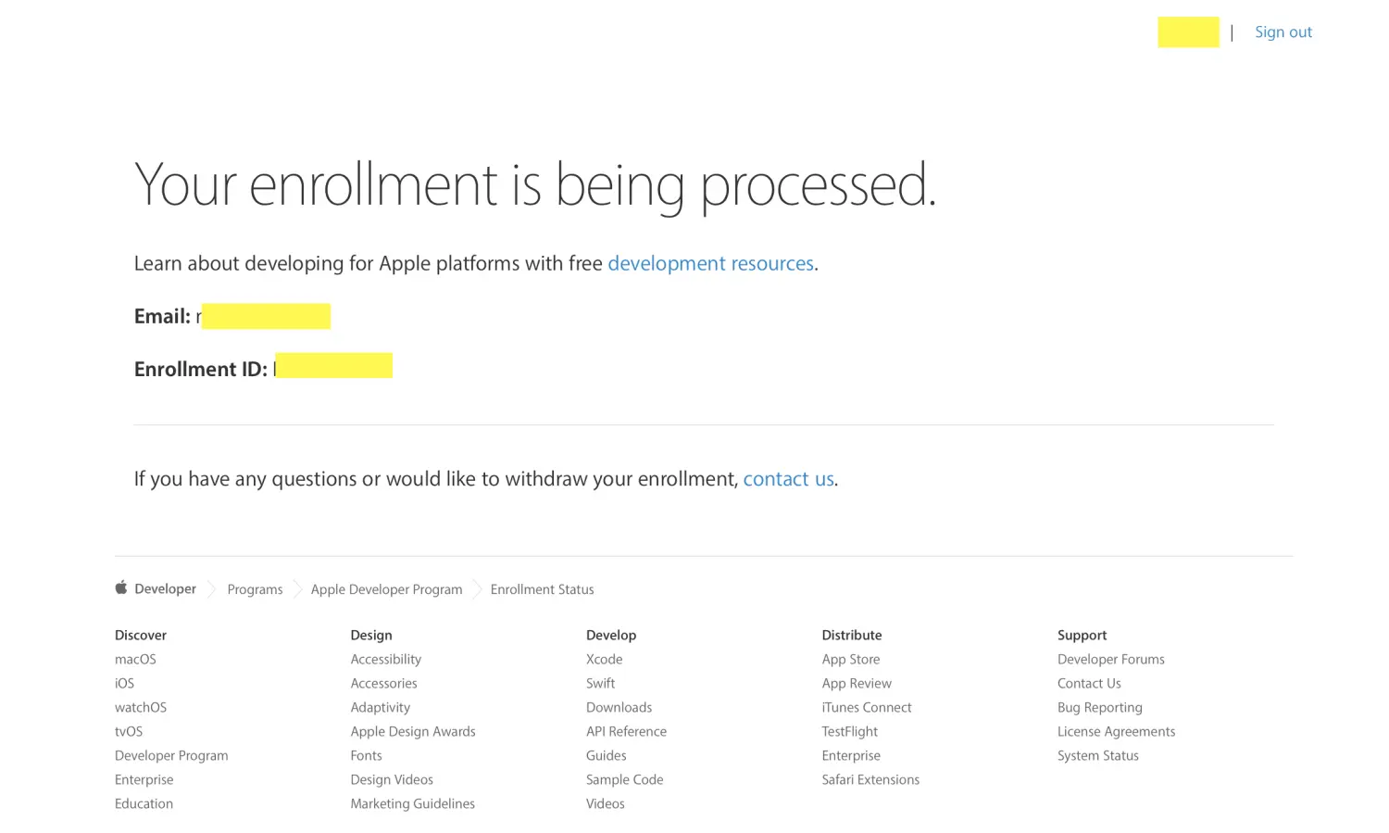1389x833 pixels.
Task: Open Adaptivity footer link
Action: point(380,707)
